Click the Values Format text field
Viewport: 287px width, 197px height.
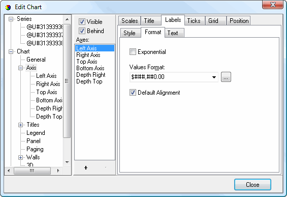pyautogui.click(x=170, y=77)
